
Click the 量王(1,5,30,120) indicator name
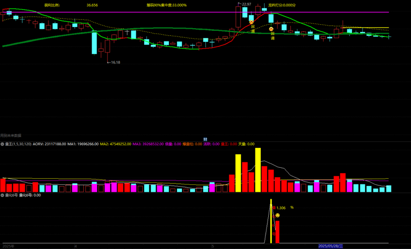tap(18, 144)
